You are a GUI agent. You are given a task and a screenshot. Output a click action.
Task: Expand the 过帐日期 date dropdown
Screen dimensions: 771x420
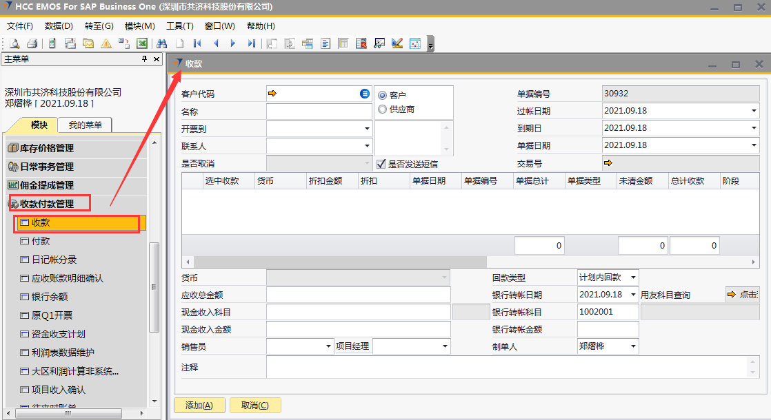coord(754,111)
